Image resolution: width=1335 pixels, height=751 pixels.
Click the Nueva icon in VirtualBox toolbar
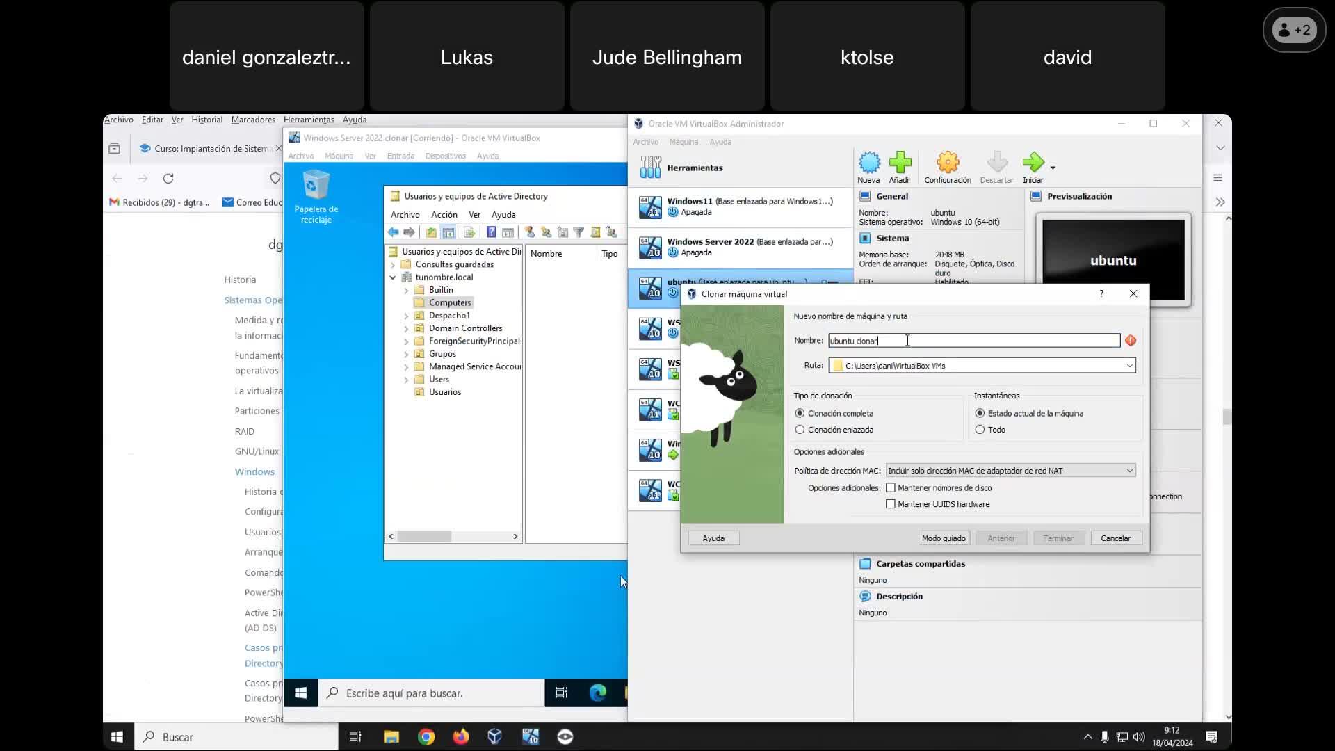(868, 163)
